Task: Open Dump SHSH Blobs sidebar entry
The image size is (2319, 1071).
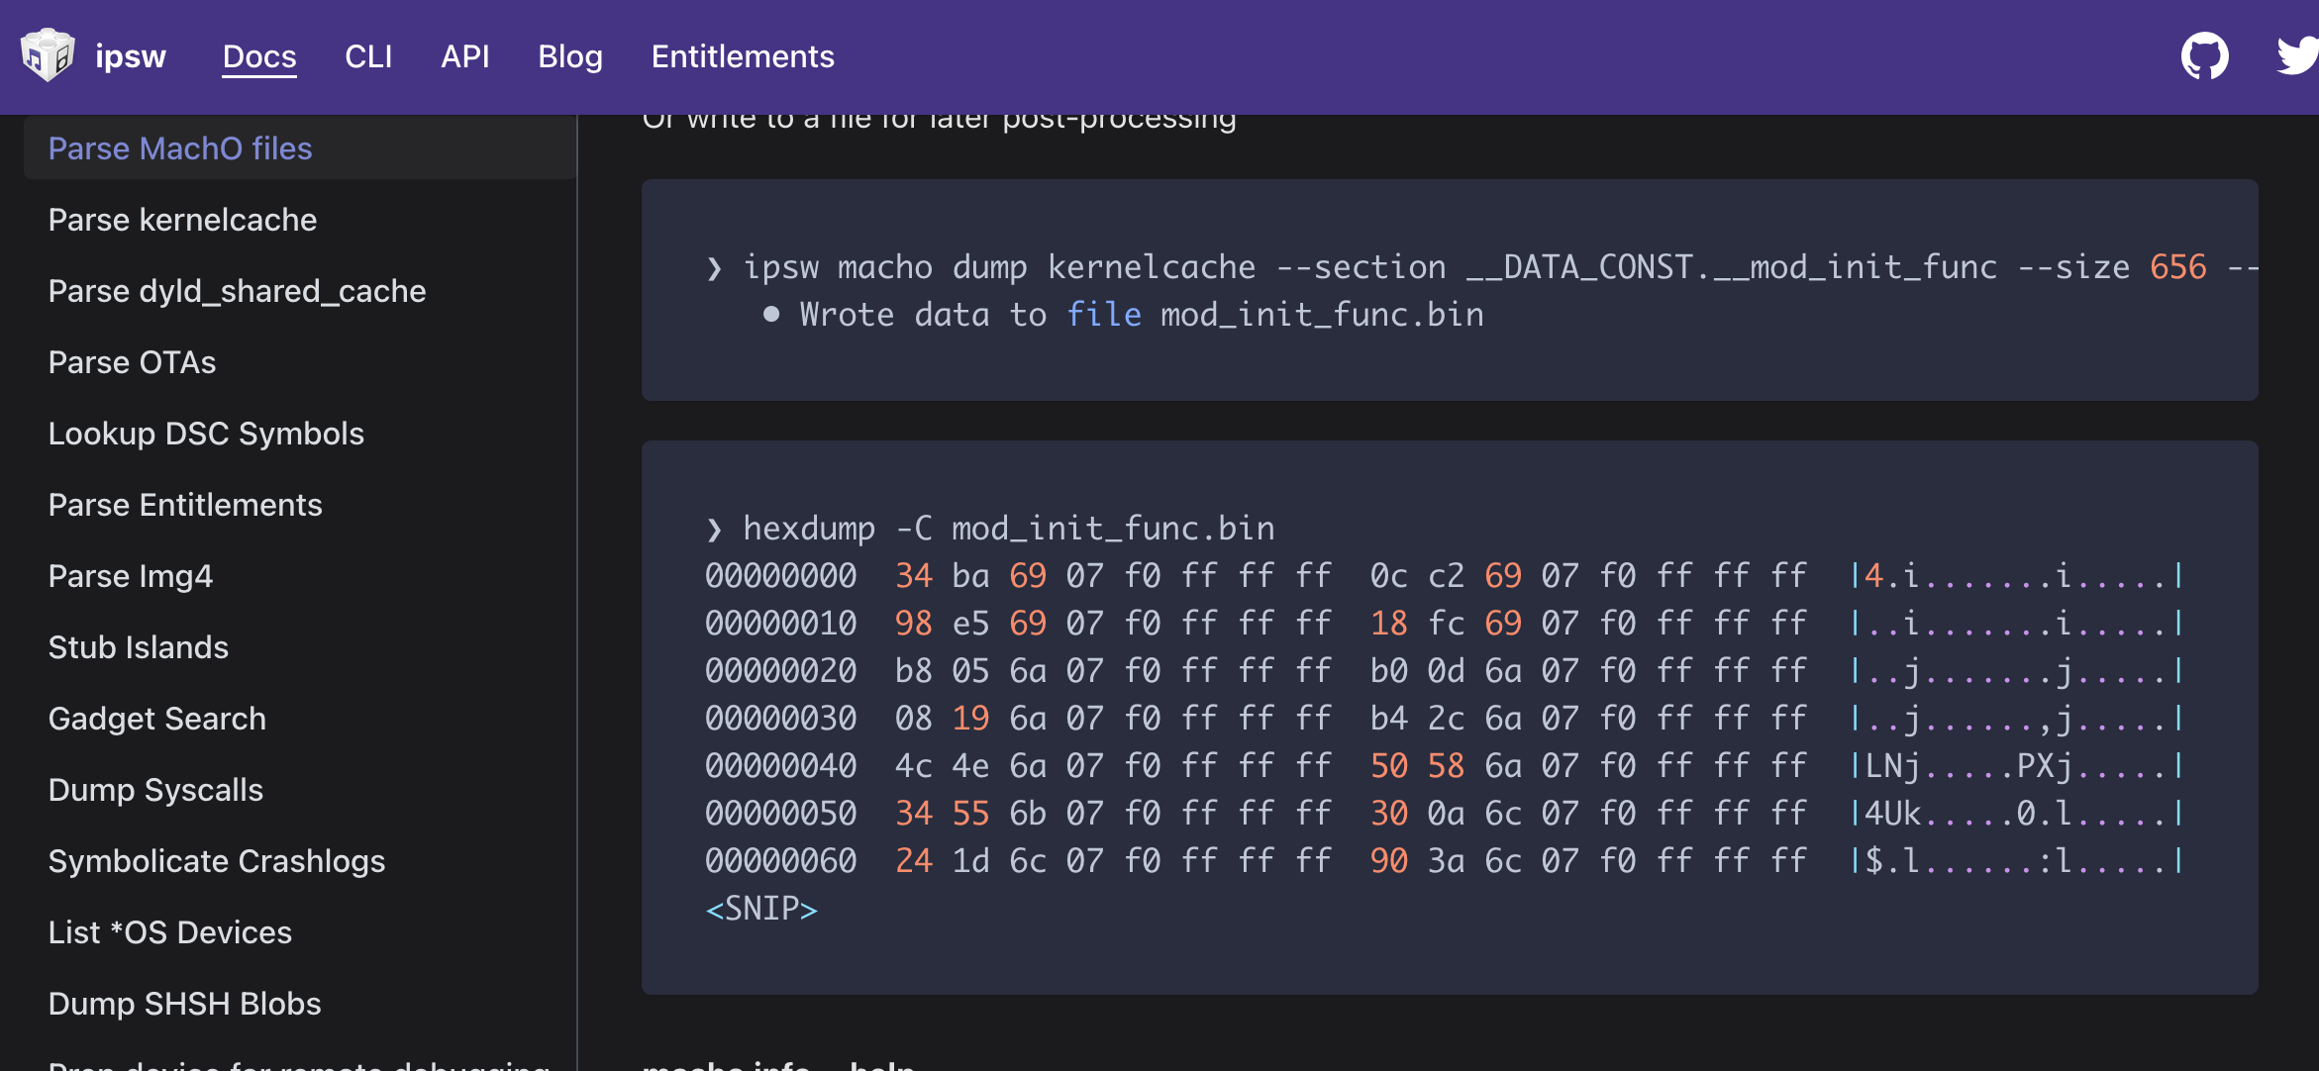Action: coord(184,1004)
